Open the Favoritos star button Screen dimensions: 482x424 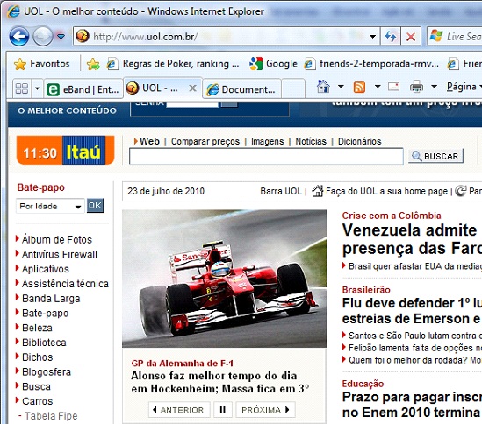click(42, 64)
